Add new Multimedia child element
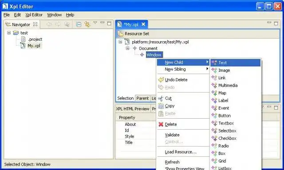The width and height of the screenshot is (284, 170). [x=236, y=85]
